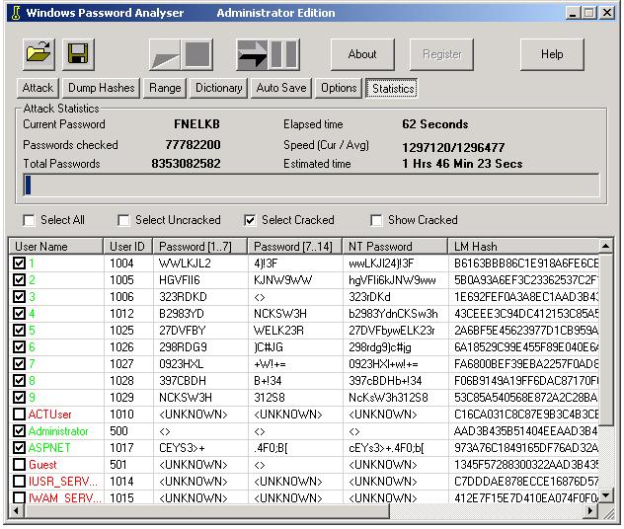Click the total passwords value 8353082582

(x=186, y=164)
